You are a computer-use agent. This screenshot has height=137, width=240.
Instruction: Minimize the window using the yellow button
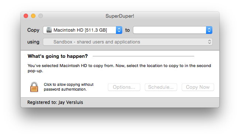[x=33, y=16]
